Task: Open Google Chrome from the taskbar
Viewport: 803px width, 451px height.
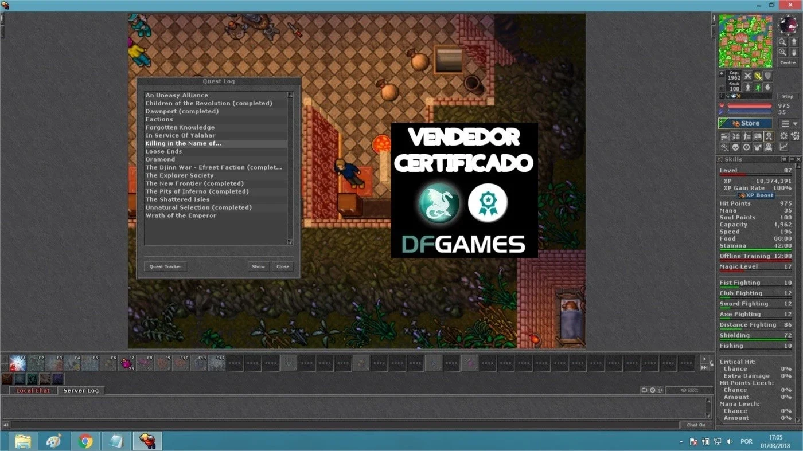Action: [x=85, y=441]
